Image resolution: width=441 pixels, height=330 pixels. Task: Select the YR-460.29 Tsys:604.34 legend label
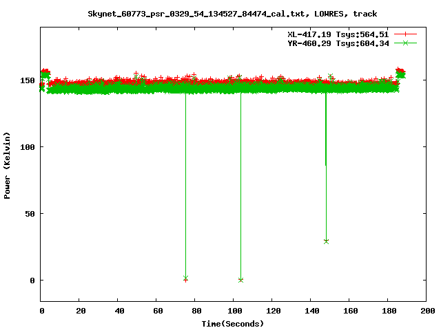click(x=338, y=43)
